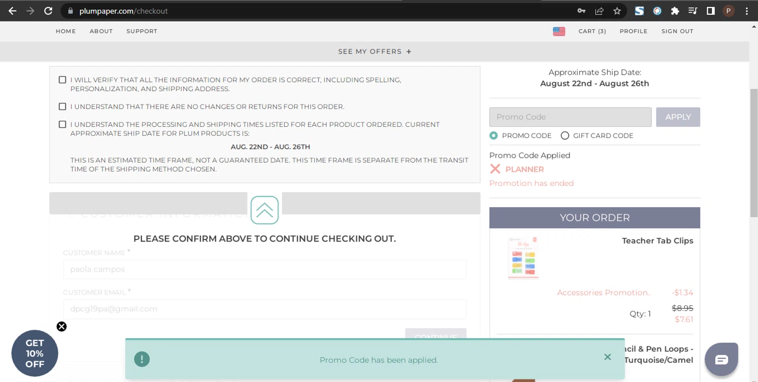Reload the page with refresh icon

tap(49, 11)
